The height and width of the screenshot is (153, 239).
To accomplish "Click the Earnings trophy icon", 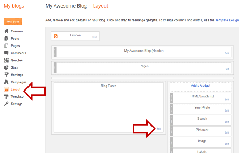I will 6,75.
